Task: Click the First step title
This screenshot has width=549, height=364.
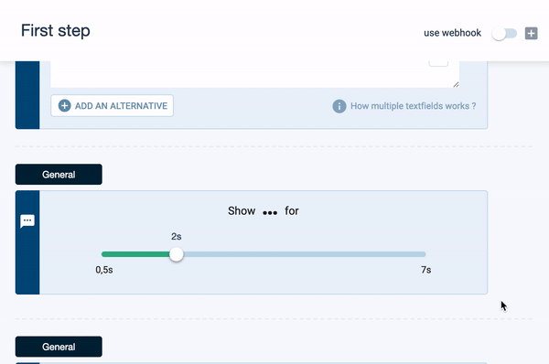Action: (55, 31)
